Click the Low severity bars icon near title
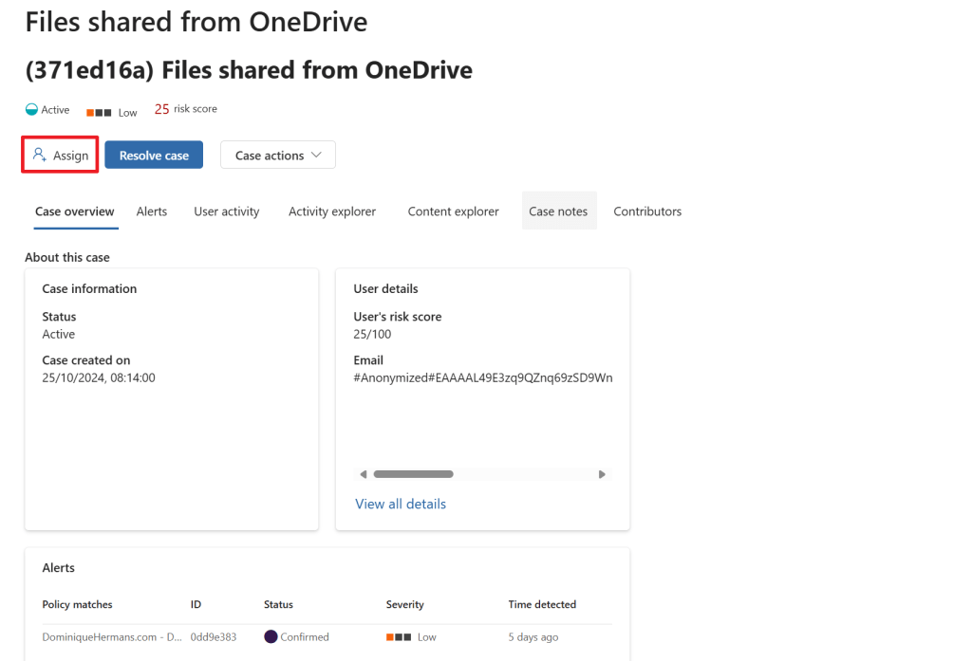Screen dimensions: 972x661 pos(100,112)
